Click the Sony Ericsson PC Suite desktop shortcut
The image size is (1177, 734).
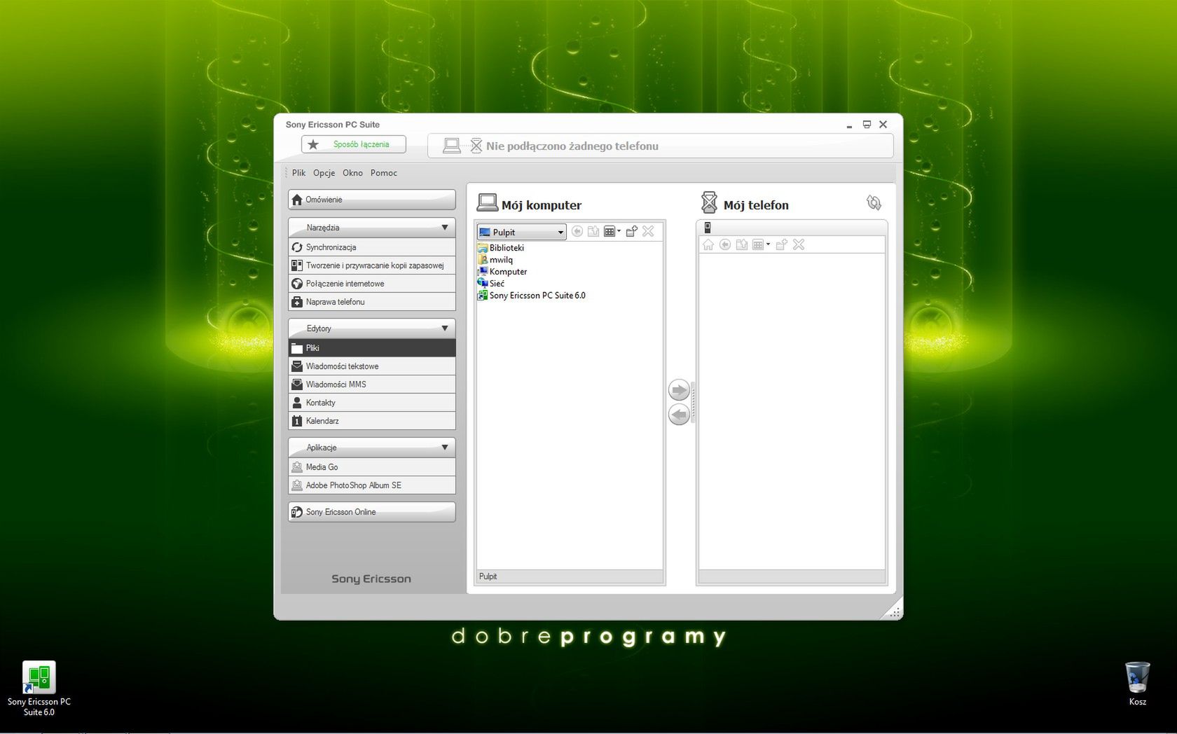coord(39,689)
